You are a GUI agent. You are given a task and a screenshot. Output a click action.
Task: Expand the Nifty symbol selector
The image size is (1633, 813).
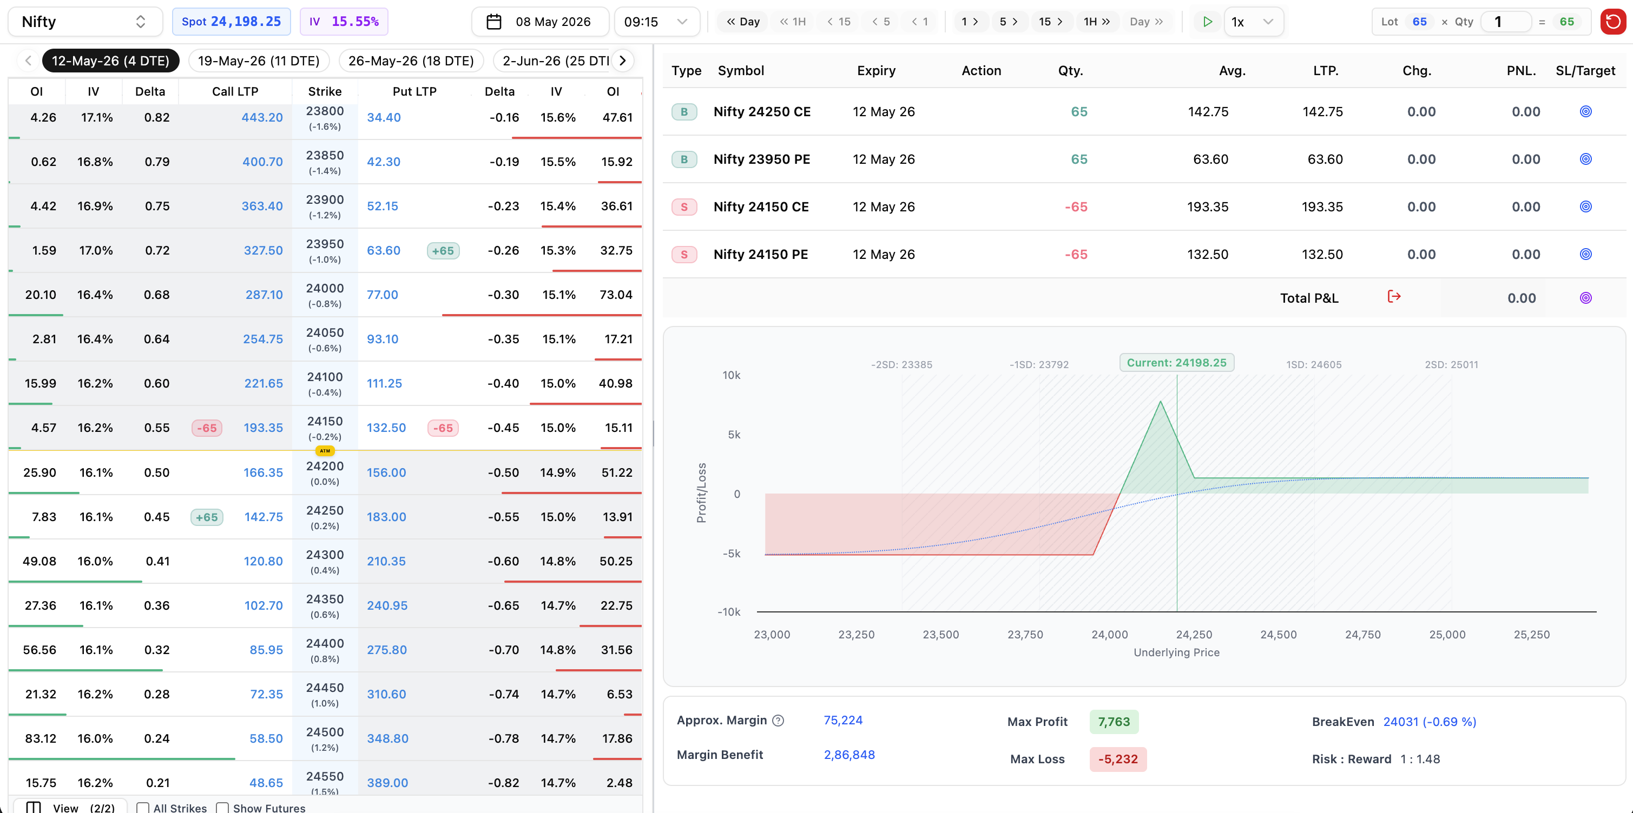click(85, 22)
